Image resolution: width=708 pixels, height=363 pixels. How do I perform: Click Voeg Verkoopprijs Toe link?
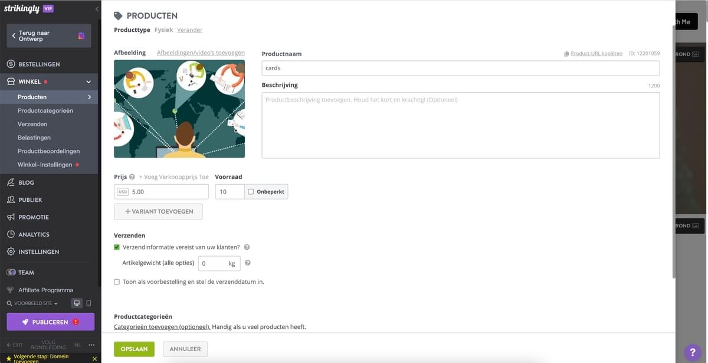pos(173,176)
